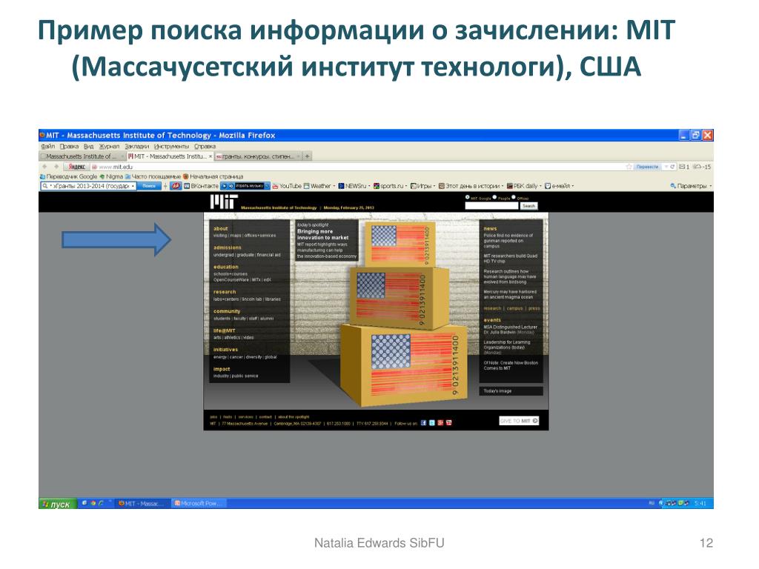The image size is (759, 569).
Task: Open the education link
Action: pos(225,267)
